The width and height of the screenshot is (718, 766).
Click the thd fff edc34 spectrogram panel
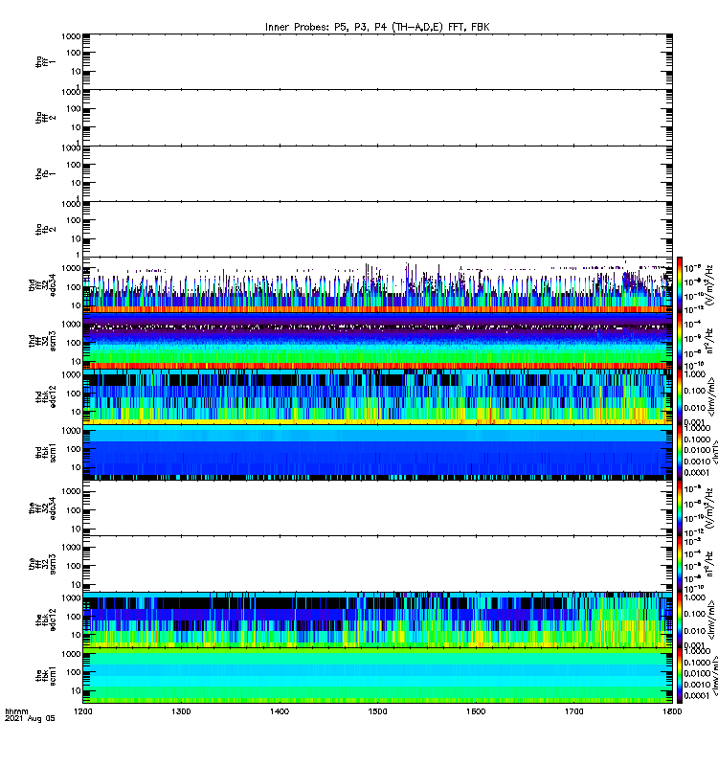tap(377, 284)
